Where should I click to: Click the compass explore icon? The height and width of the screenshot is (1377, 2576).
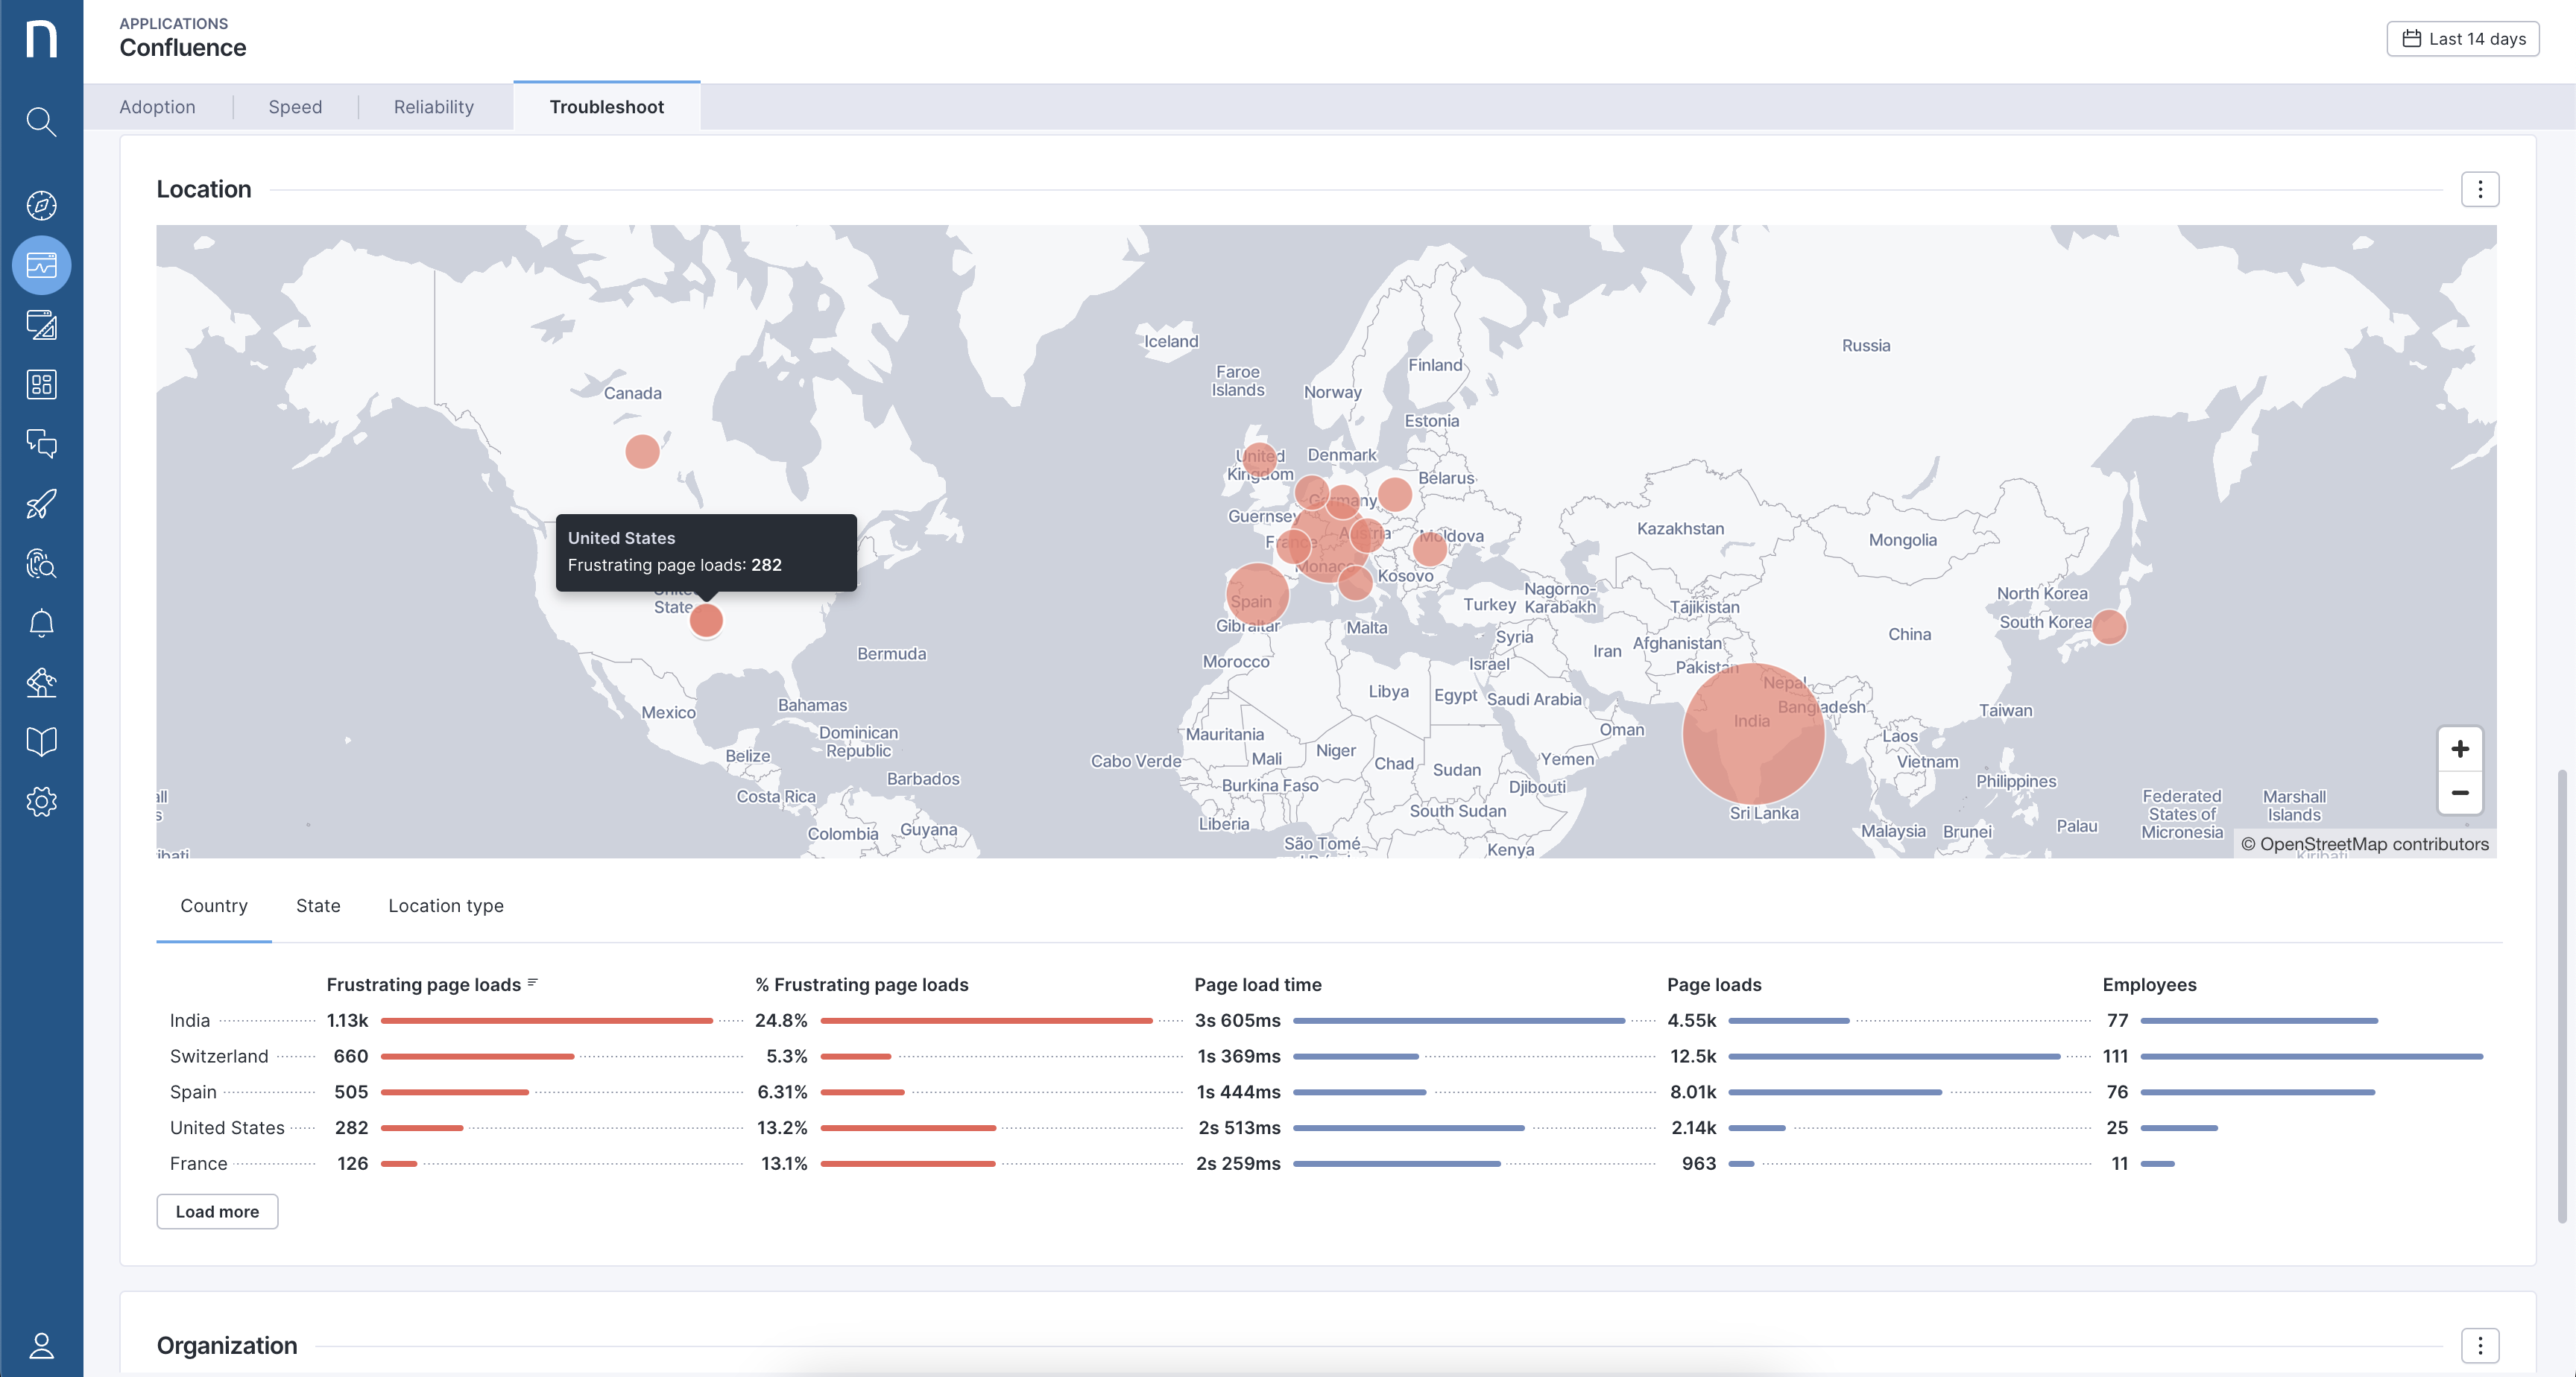coord(41,206)
